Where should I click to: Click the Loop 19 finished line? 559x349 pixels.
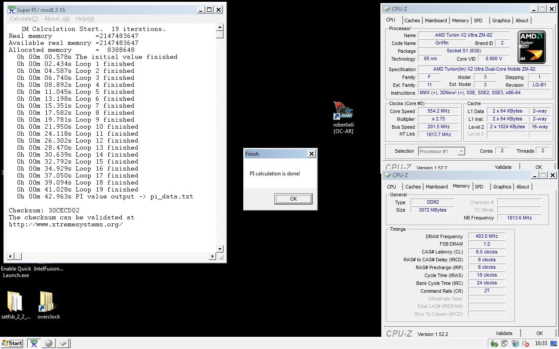(78, 189)
